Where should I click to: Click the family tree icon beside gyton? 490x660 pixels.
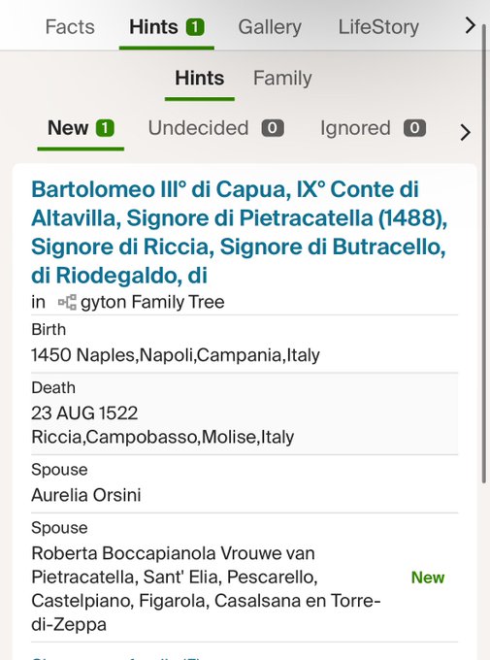[67, 302]
